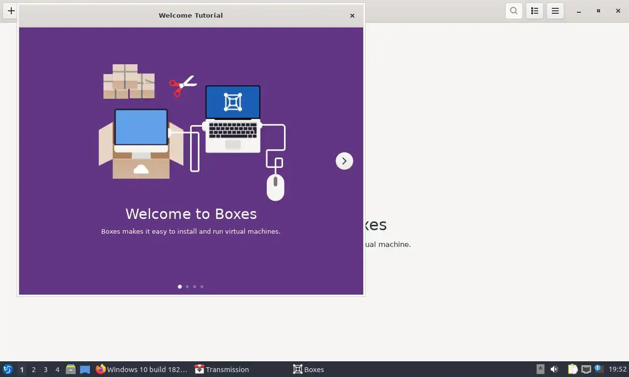Maximize the Boxes window
The height and width of the screenshot is (377, 629).
coord(598,11)
